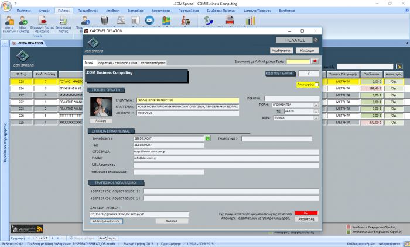The image size is (410, 247).
Task: Click the Τραπεζικός Λογαριασμός 1 field
Action: (x=231, y=192)
